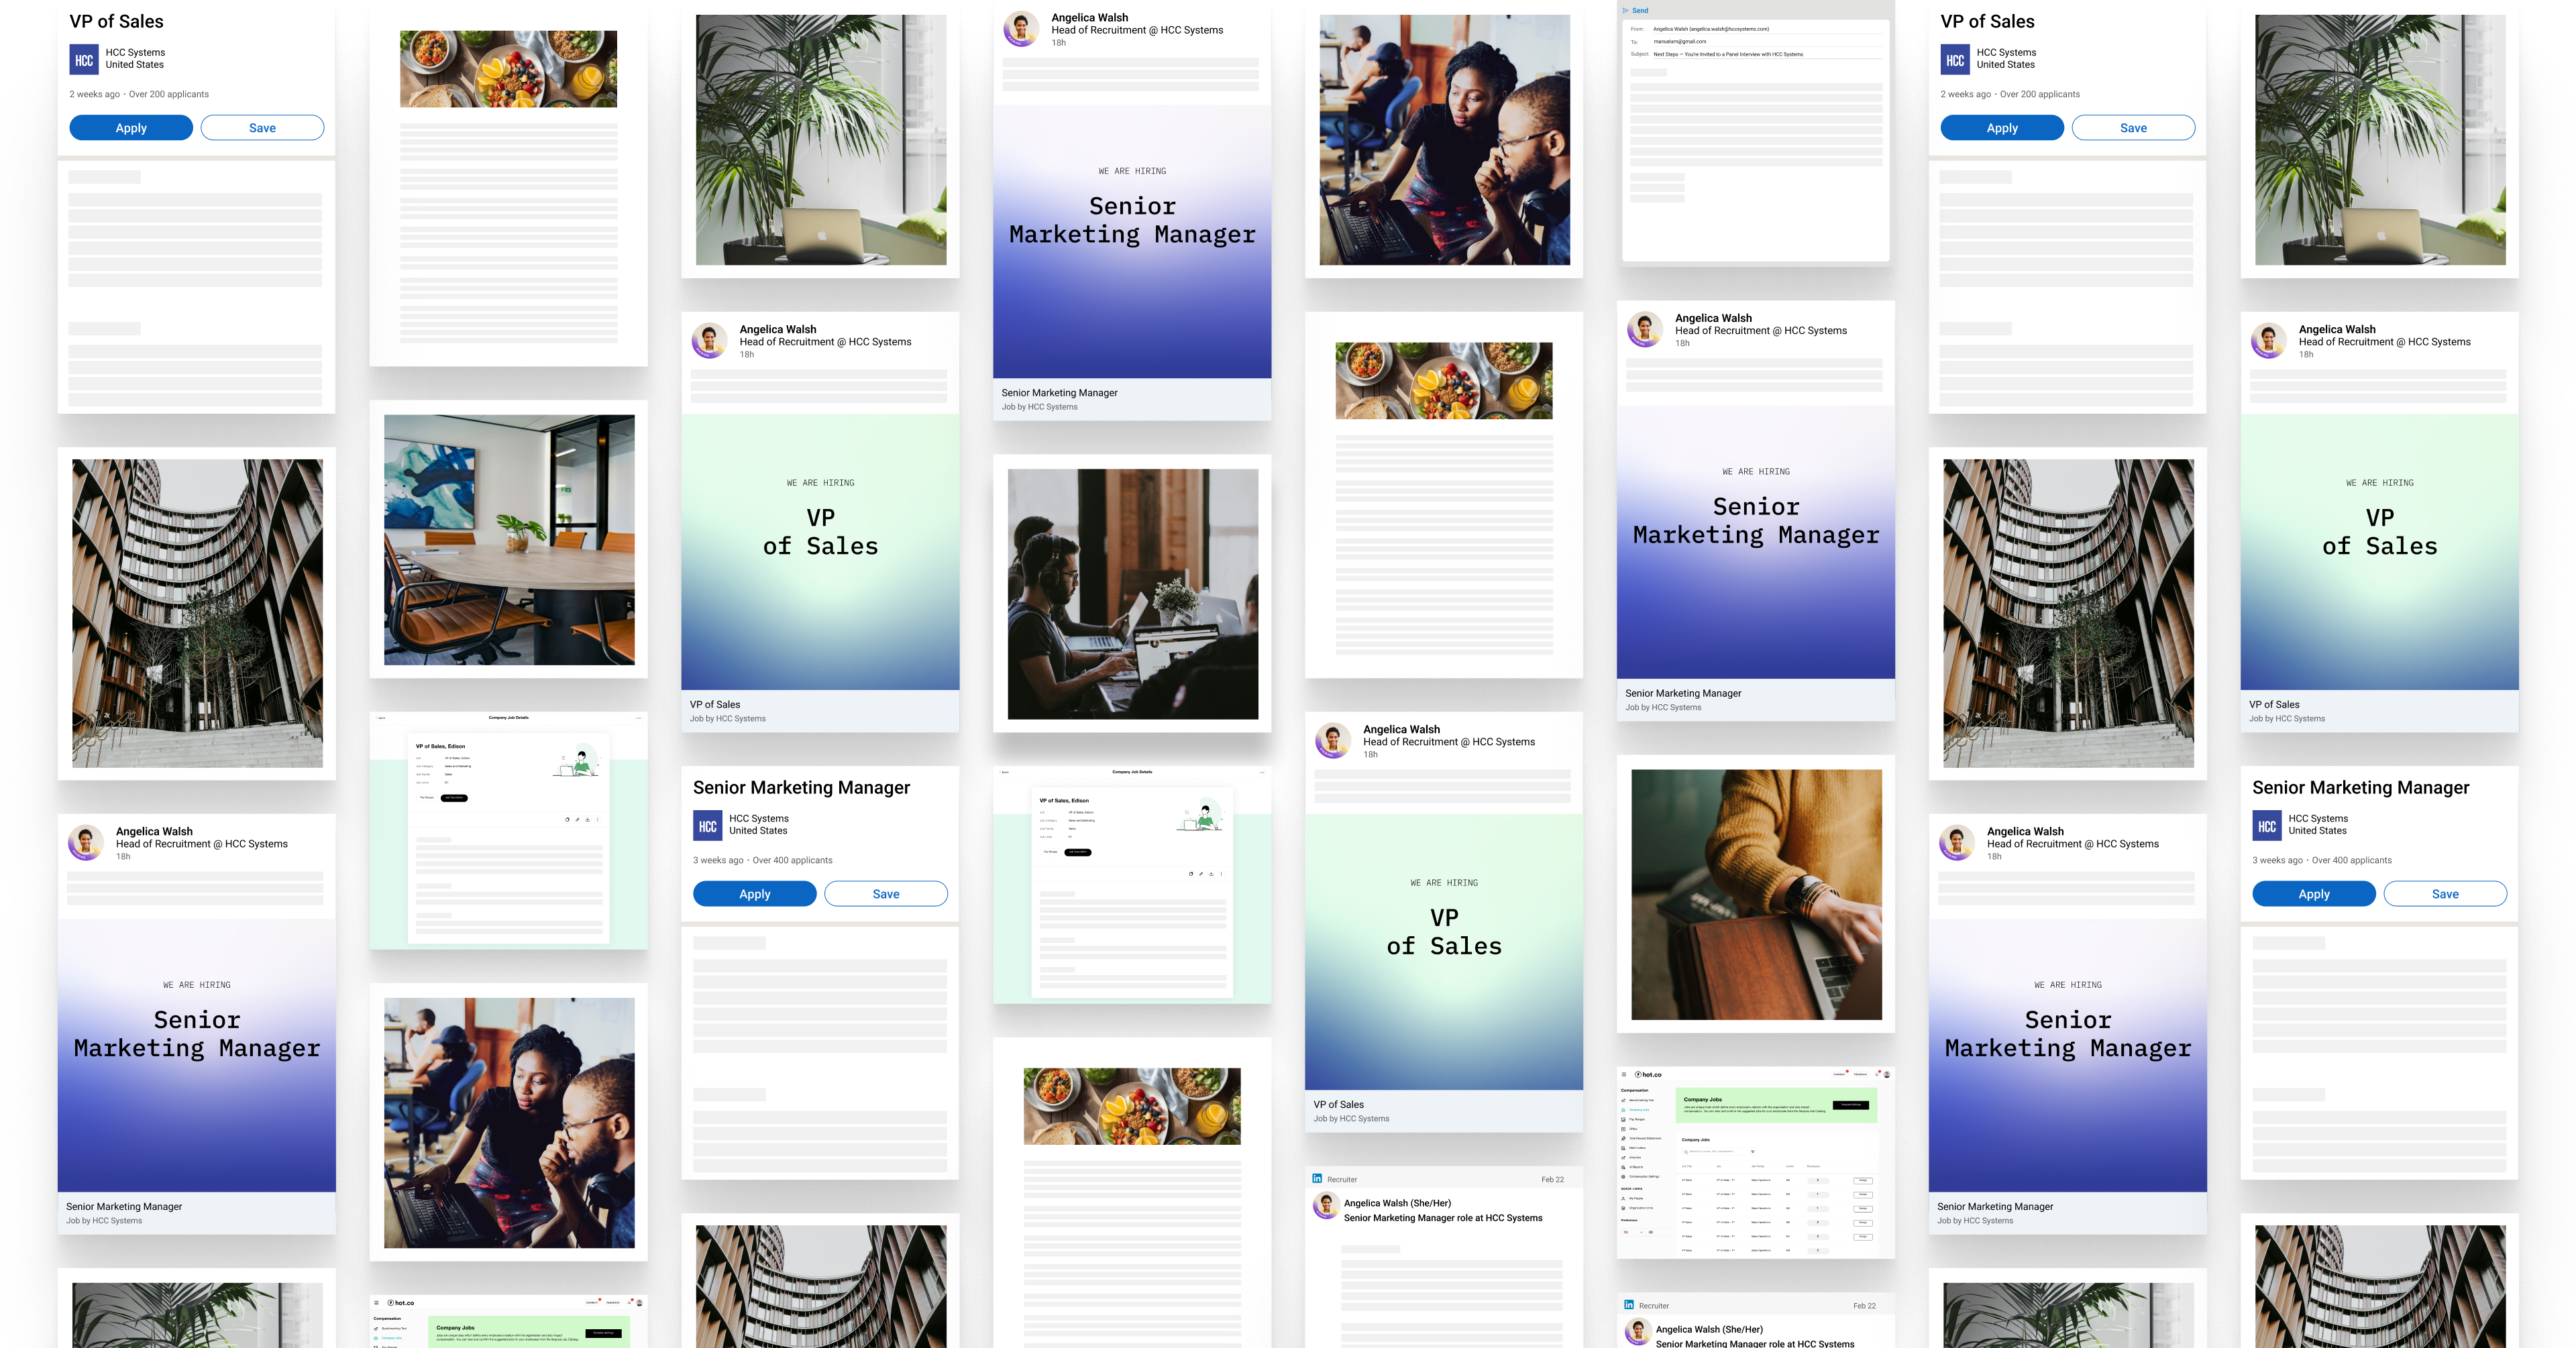This screenshot has width=2576, height=1348.
Task: Click the Compensation Settings gear icon
Action: pos(1624,1177)
